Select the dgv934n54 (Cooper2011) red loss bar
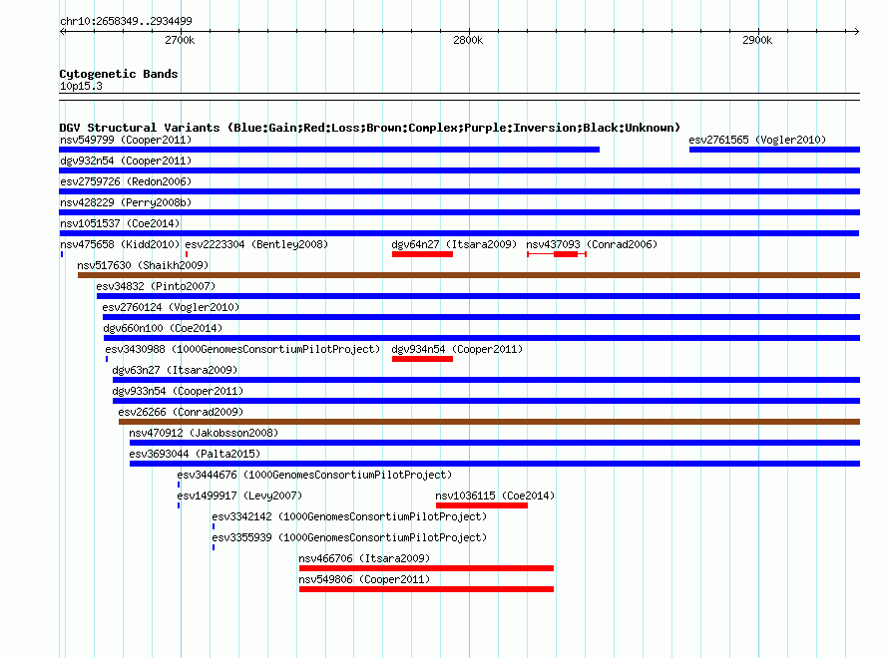Screen dimensions: 888x658 422,359
